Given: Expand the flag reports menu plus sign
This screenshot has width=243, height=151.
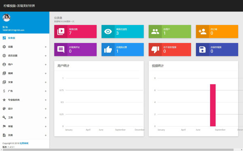Looking at the screenshot, I should point(45,126).
